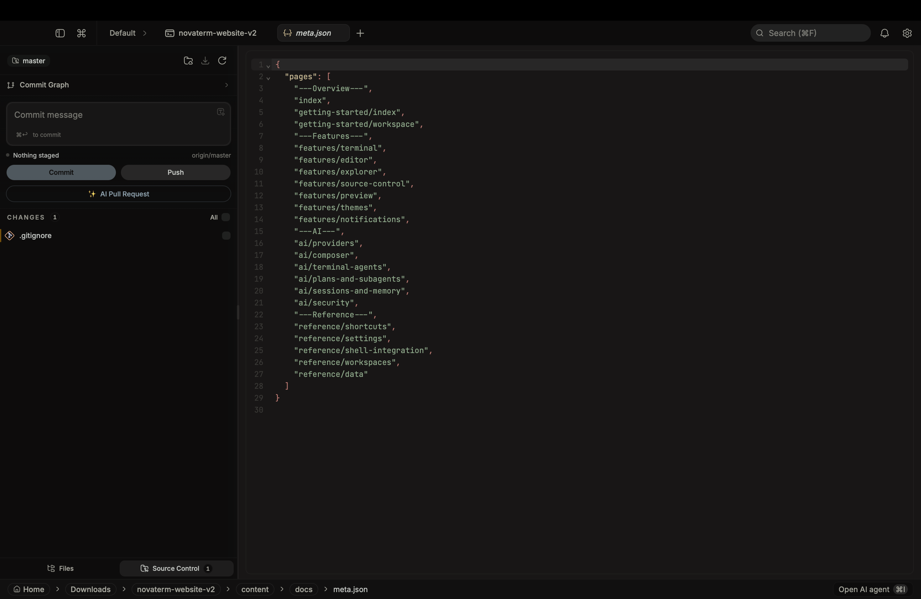The image size is (921, 599).
Task: Go to docs breadcrumb folder
Action: 303,589
